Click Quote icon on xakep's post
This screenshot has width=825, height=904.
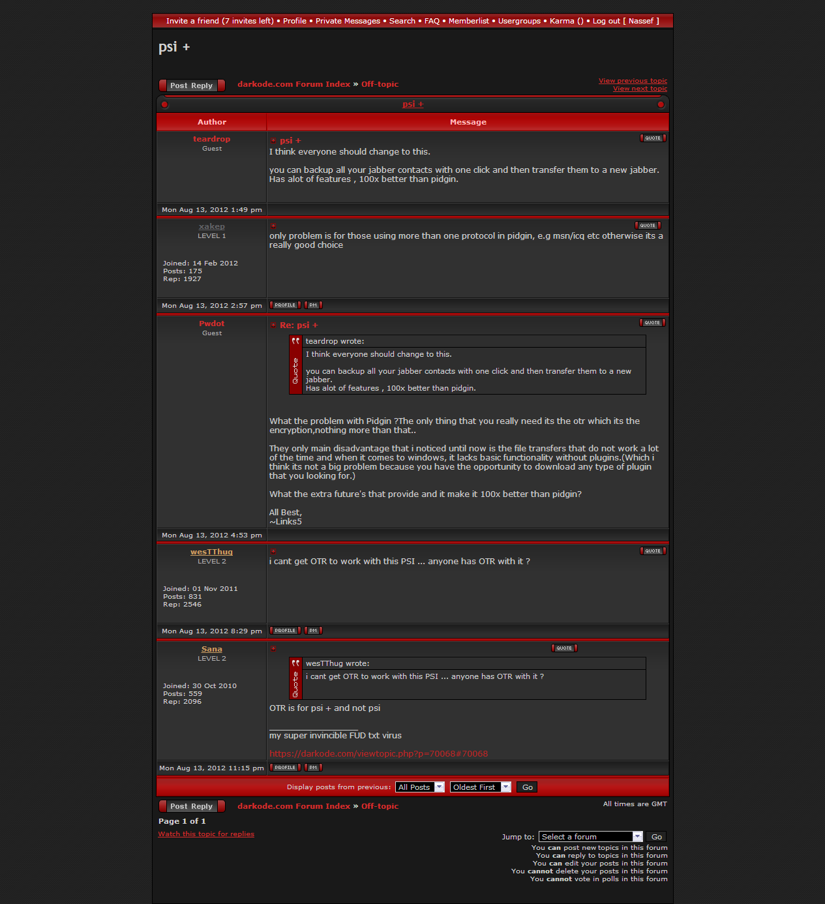[648, 226]
